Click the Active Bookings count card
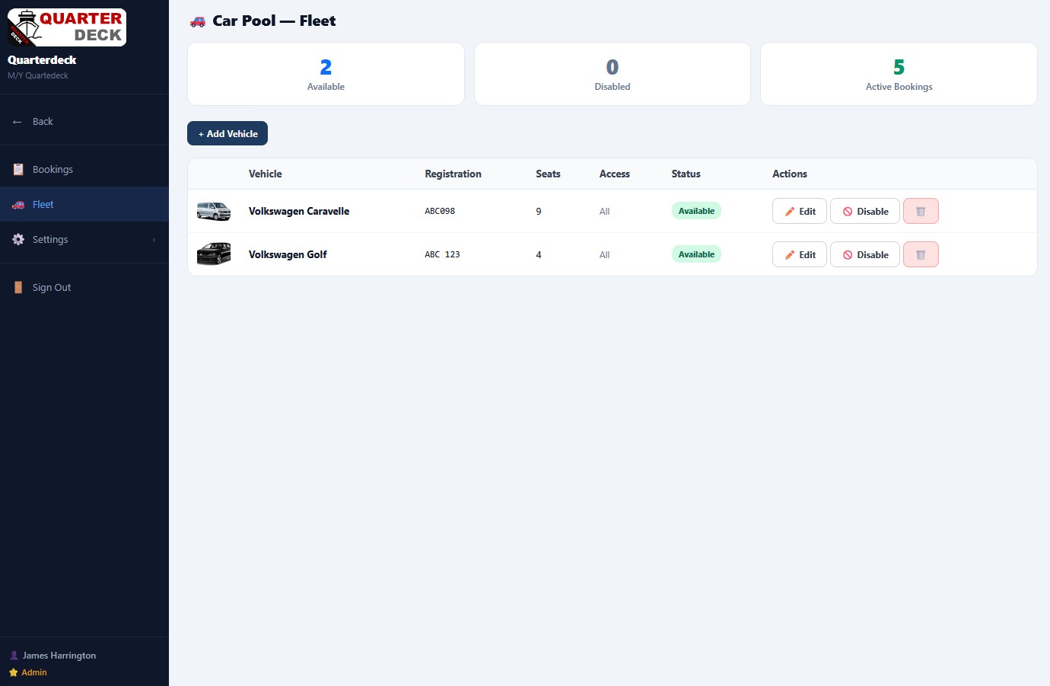 pos(899,74)
